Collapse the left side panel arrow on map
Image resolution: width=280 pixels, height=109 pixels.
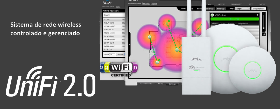tap(130, 44)
